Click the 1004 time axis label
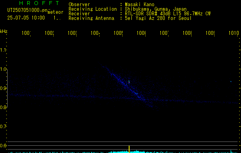 95,33
